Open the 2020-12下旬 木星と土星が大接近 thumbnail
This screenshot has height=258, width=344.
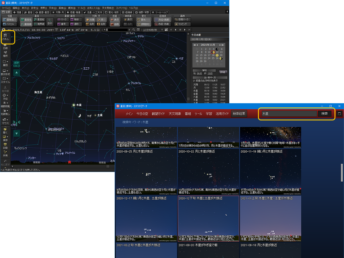[x=208, y=219]
